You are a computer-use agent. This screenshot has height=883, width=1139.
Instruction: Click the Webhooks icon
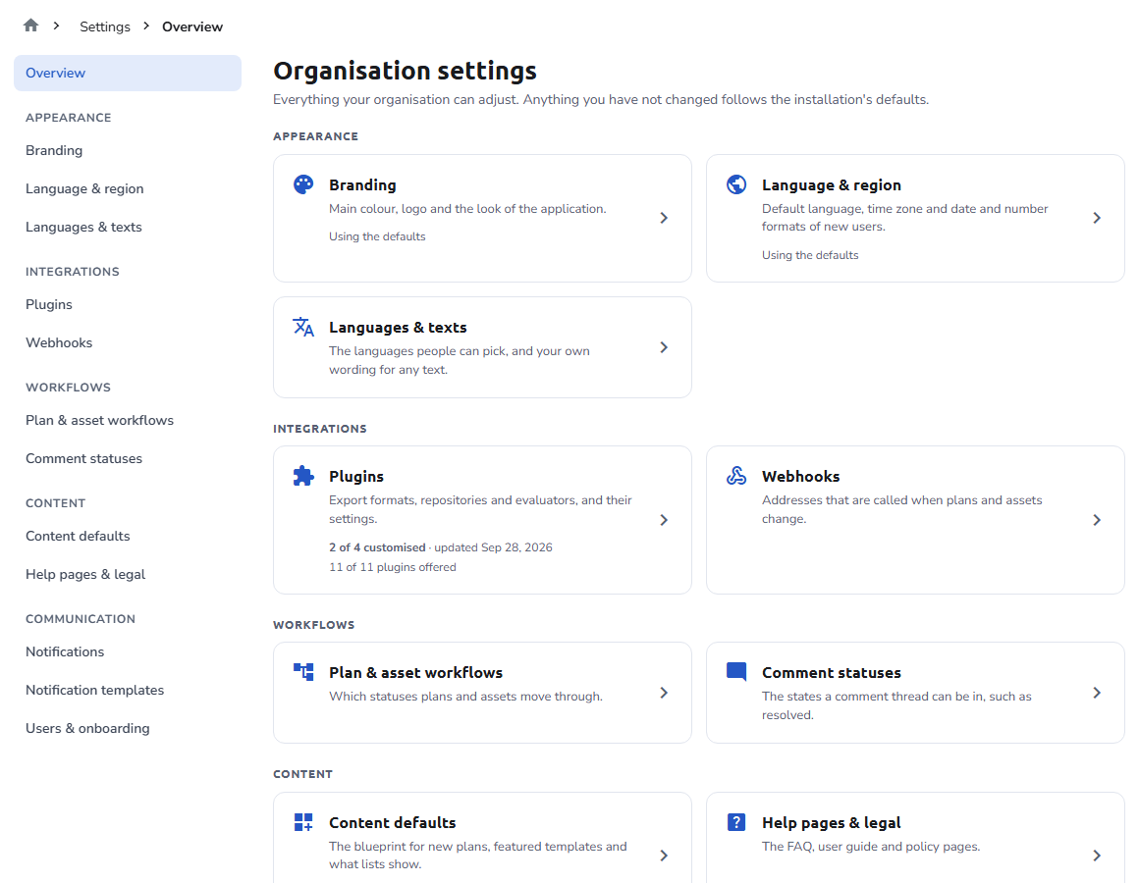click(x=735, y=476)
